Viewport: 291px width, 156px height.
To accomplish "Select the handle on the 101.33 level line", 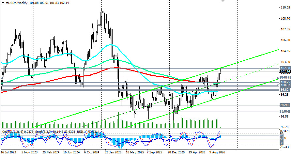I will (278, 78).
